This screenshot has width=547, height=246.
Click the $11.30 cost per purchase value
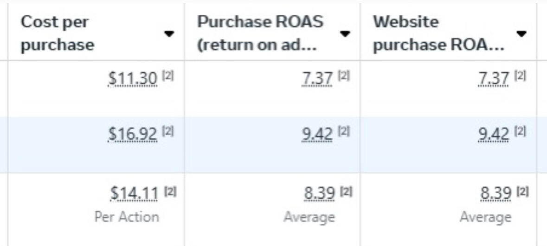(x=133, y=78)
